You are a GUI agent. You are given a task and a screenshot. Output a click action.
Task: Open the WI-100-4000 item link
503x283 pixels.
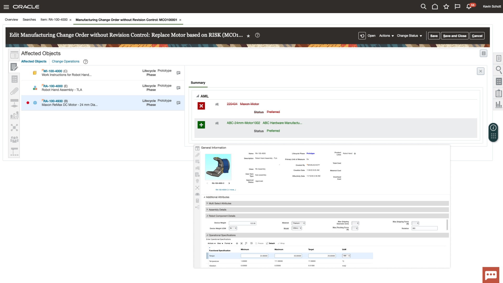(x=53, y=71)
